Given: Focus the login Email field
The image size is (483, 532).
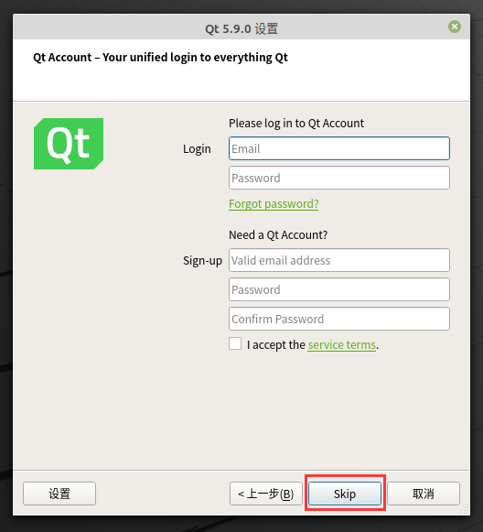Looking at the screenshot, I should point(339,148).
